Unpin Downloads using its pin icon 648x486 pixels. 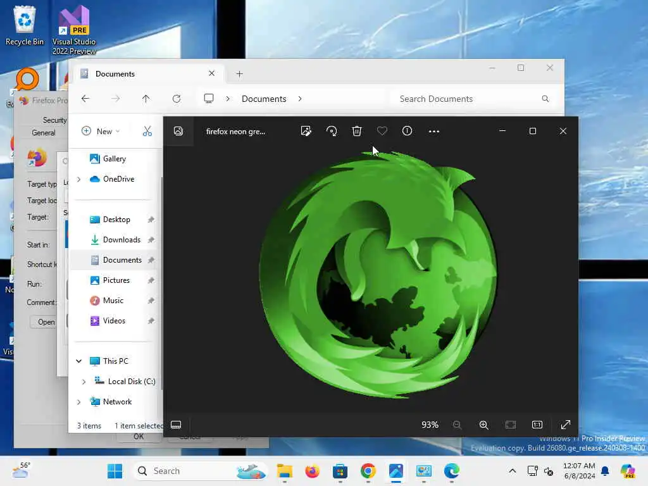click(x=151, y=240)
